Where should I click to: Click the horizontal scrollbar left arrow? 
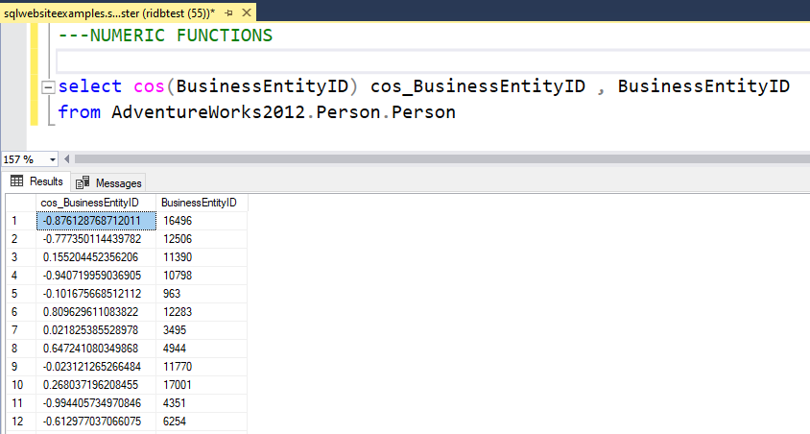66,159
